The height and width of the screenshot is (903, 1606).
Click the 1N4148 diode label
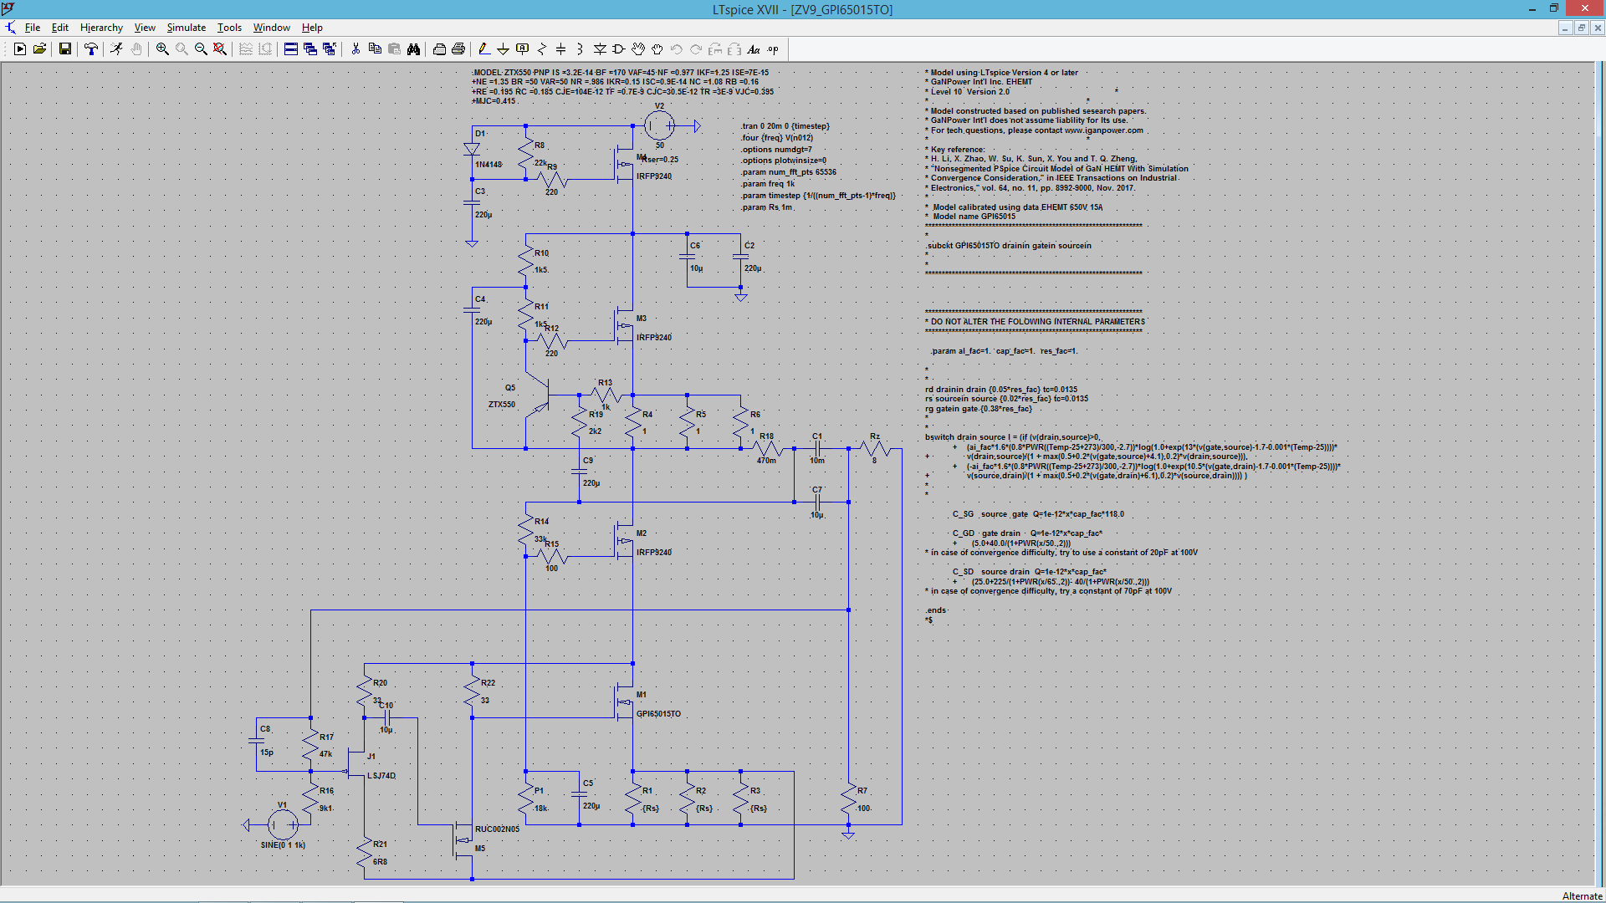[x=488, y=165]
